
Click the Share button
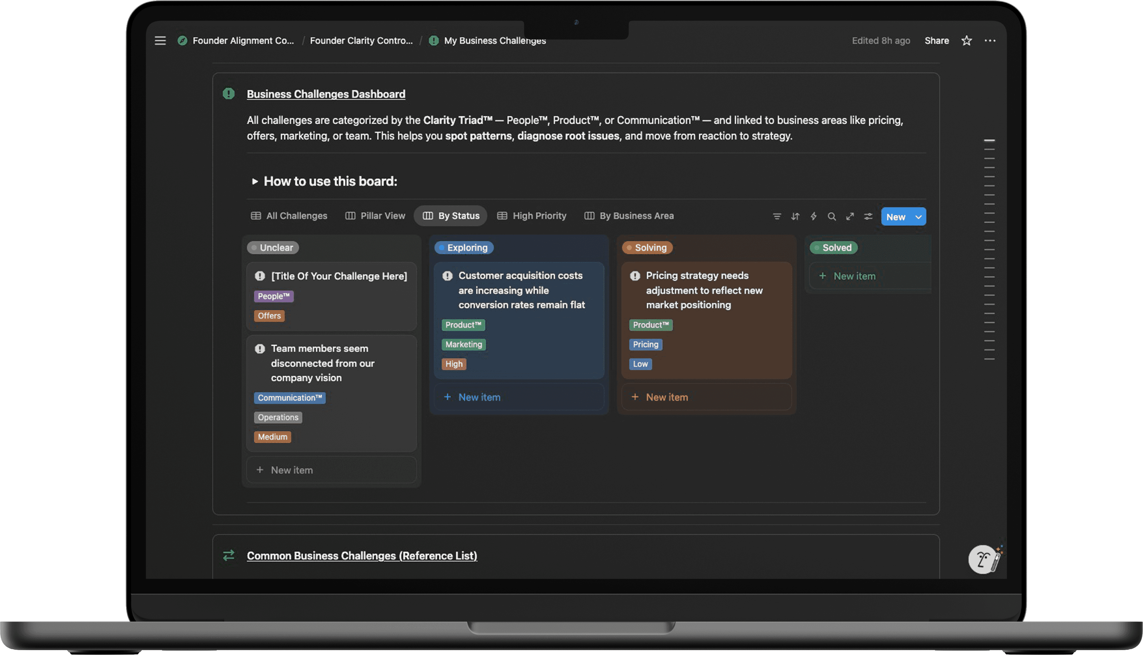[936, 40]
